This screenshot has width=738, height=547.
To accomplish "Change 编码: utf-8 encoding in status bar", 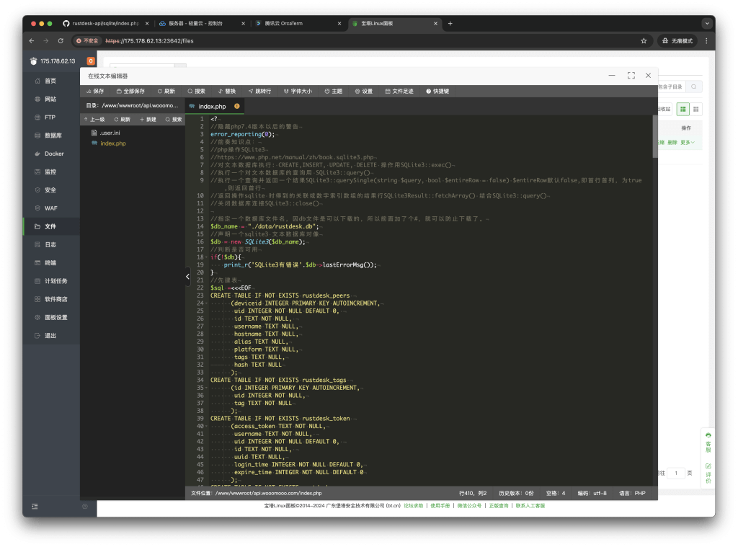I will 592,494.
